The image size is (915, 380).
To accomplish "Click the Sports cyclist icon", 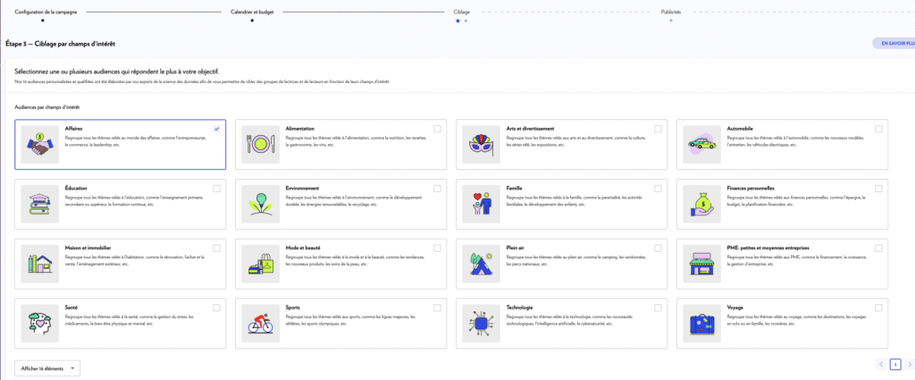I will pos(259,321).
